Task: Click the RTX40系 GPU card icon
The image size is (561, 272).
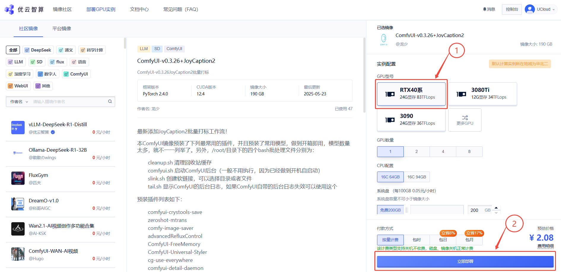Action: (390, 94)
